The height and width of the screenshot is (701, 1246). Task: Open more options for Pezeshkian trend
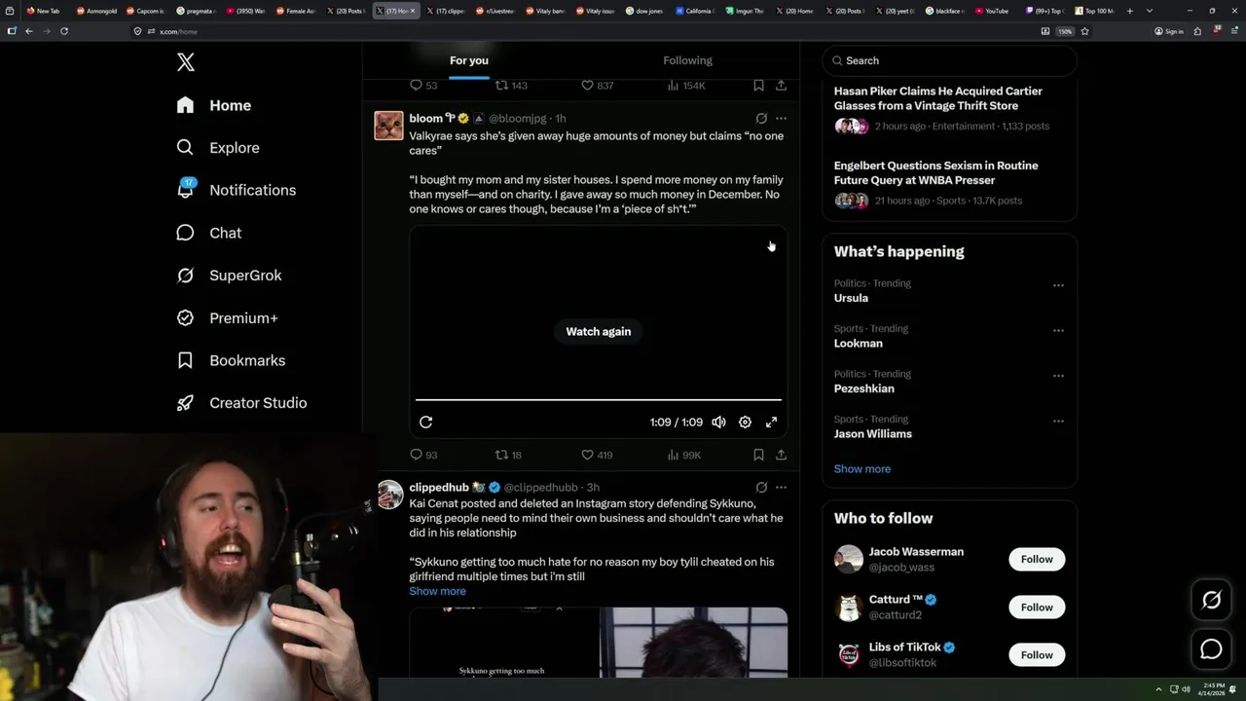click(x=1058, y=376)
